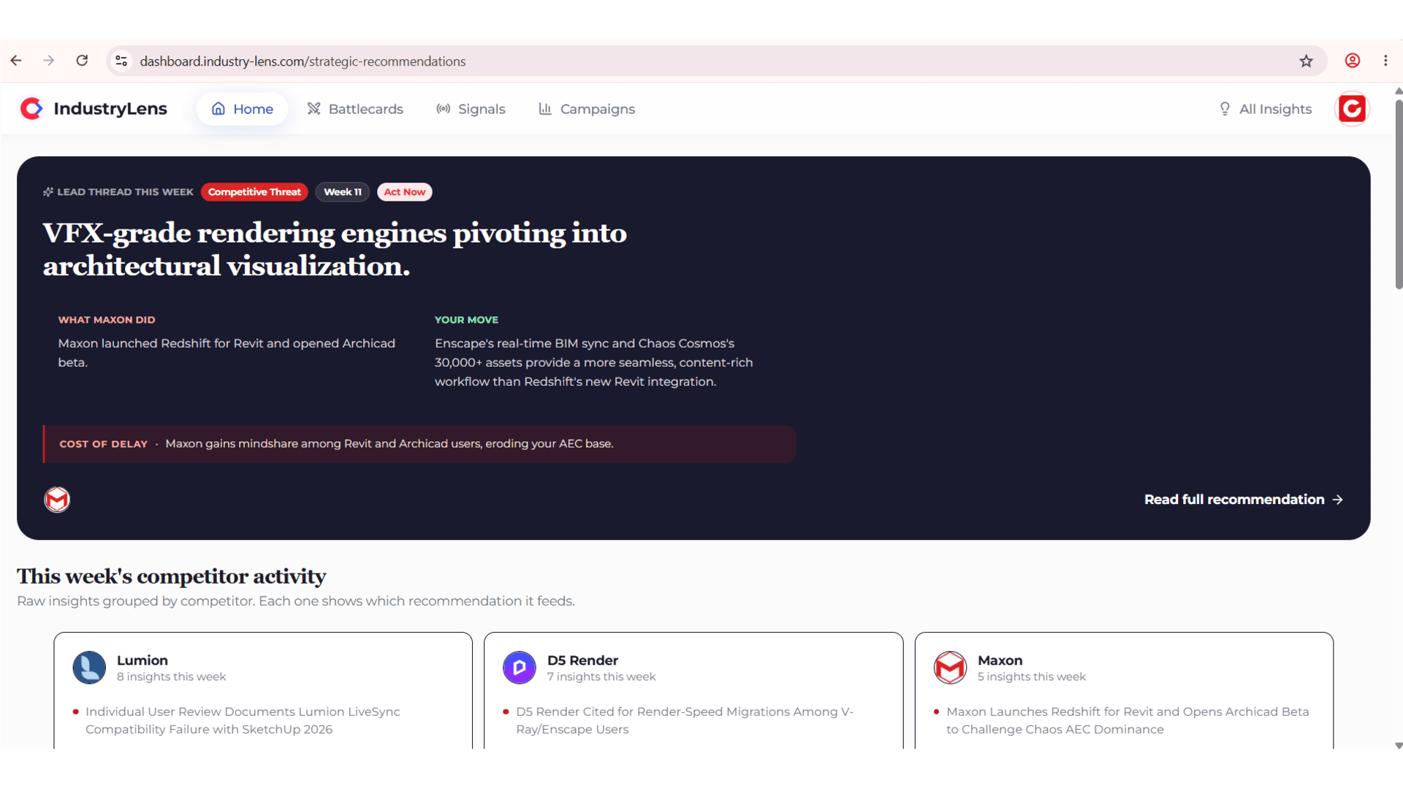Reload the current page

click(x=82, y=61)
